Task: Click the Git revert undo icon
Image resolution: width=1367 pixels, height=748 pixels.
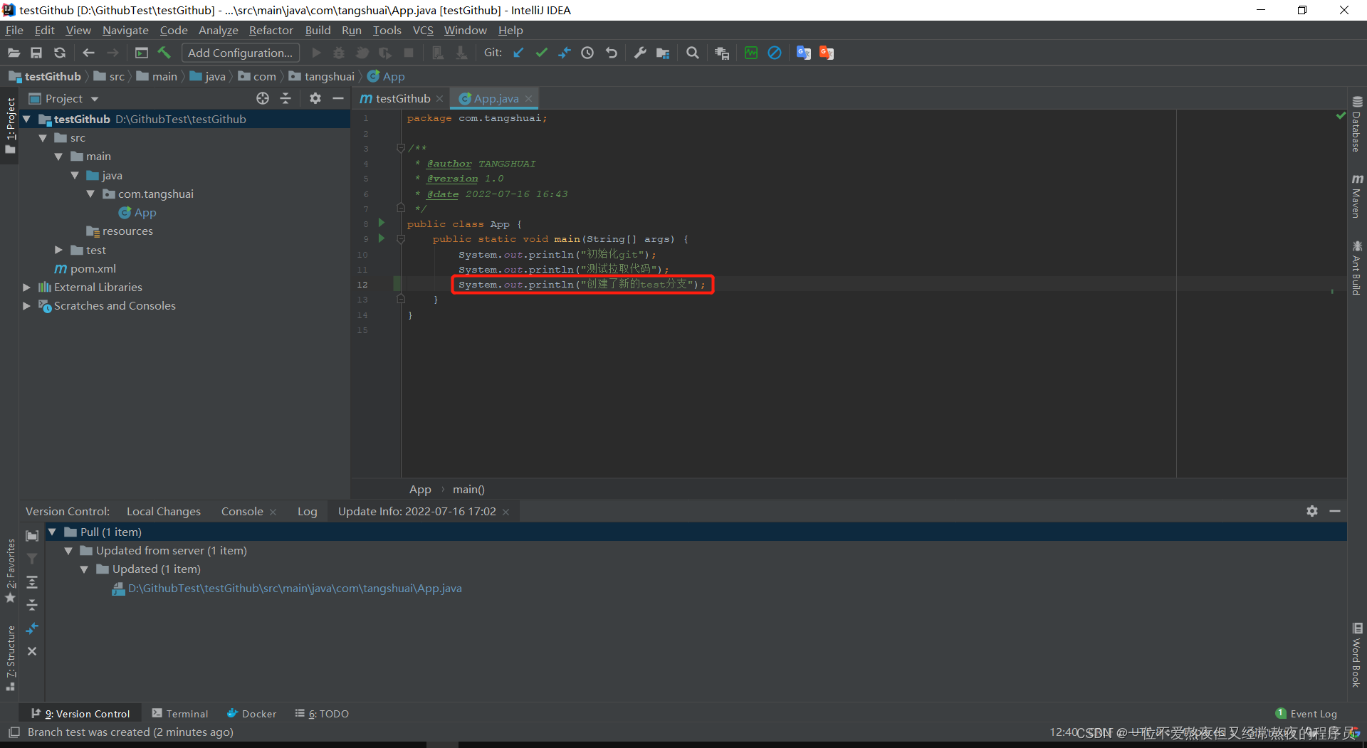Action: tap(611, 53)
